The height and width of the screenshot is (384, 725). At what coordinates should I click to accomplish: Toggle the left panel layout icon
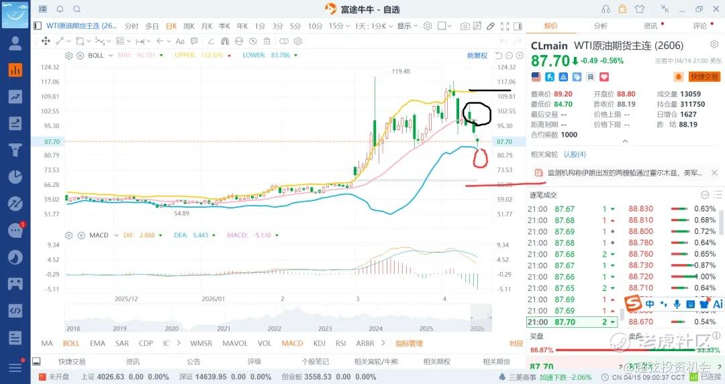(x=38, y=26)
